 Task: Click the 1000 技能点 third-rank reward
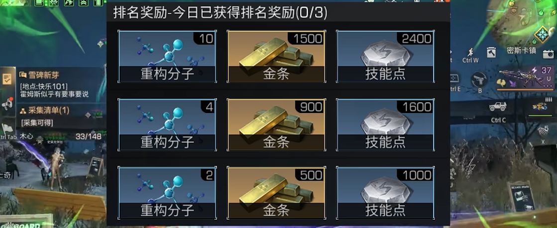point(385,193)
